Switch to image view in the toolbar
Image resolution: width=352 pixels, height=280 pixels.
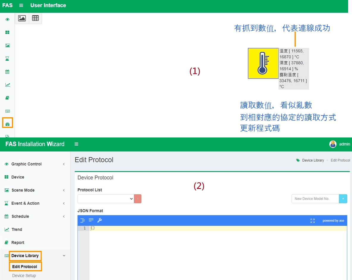click(x=22, y=18)
